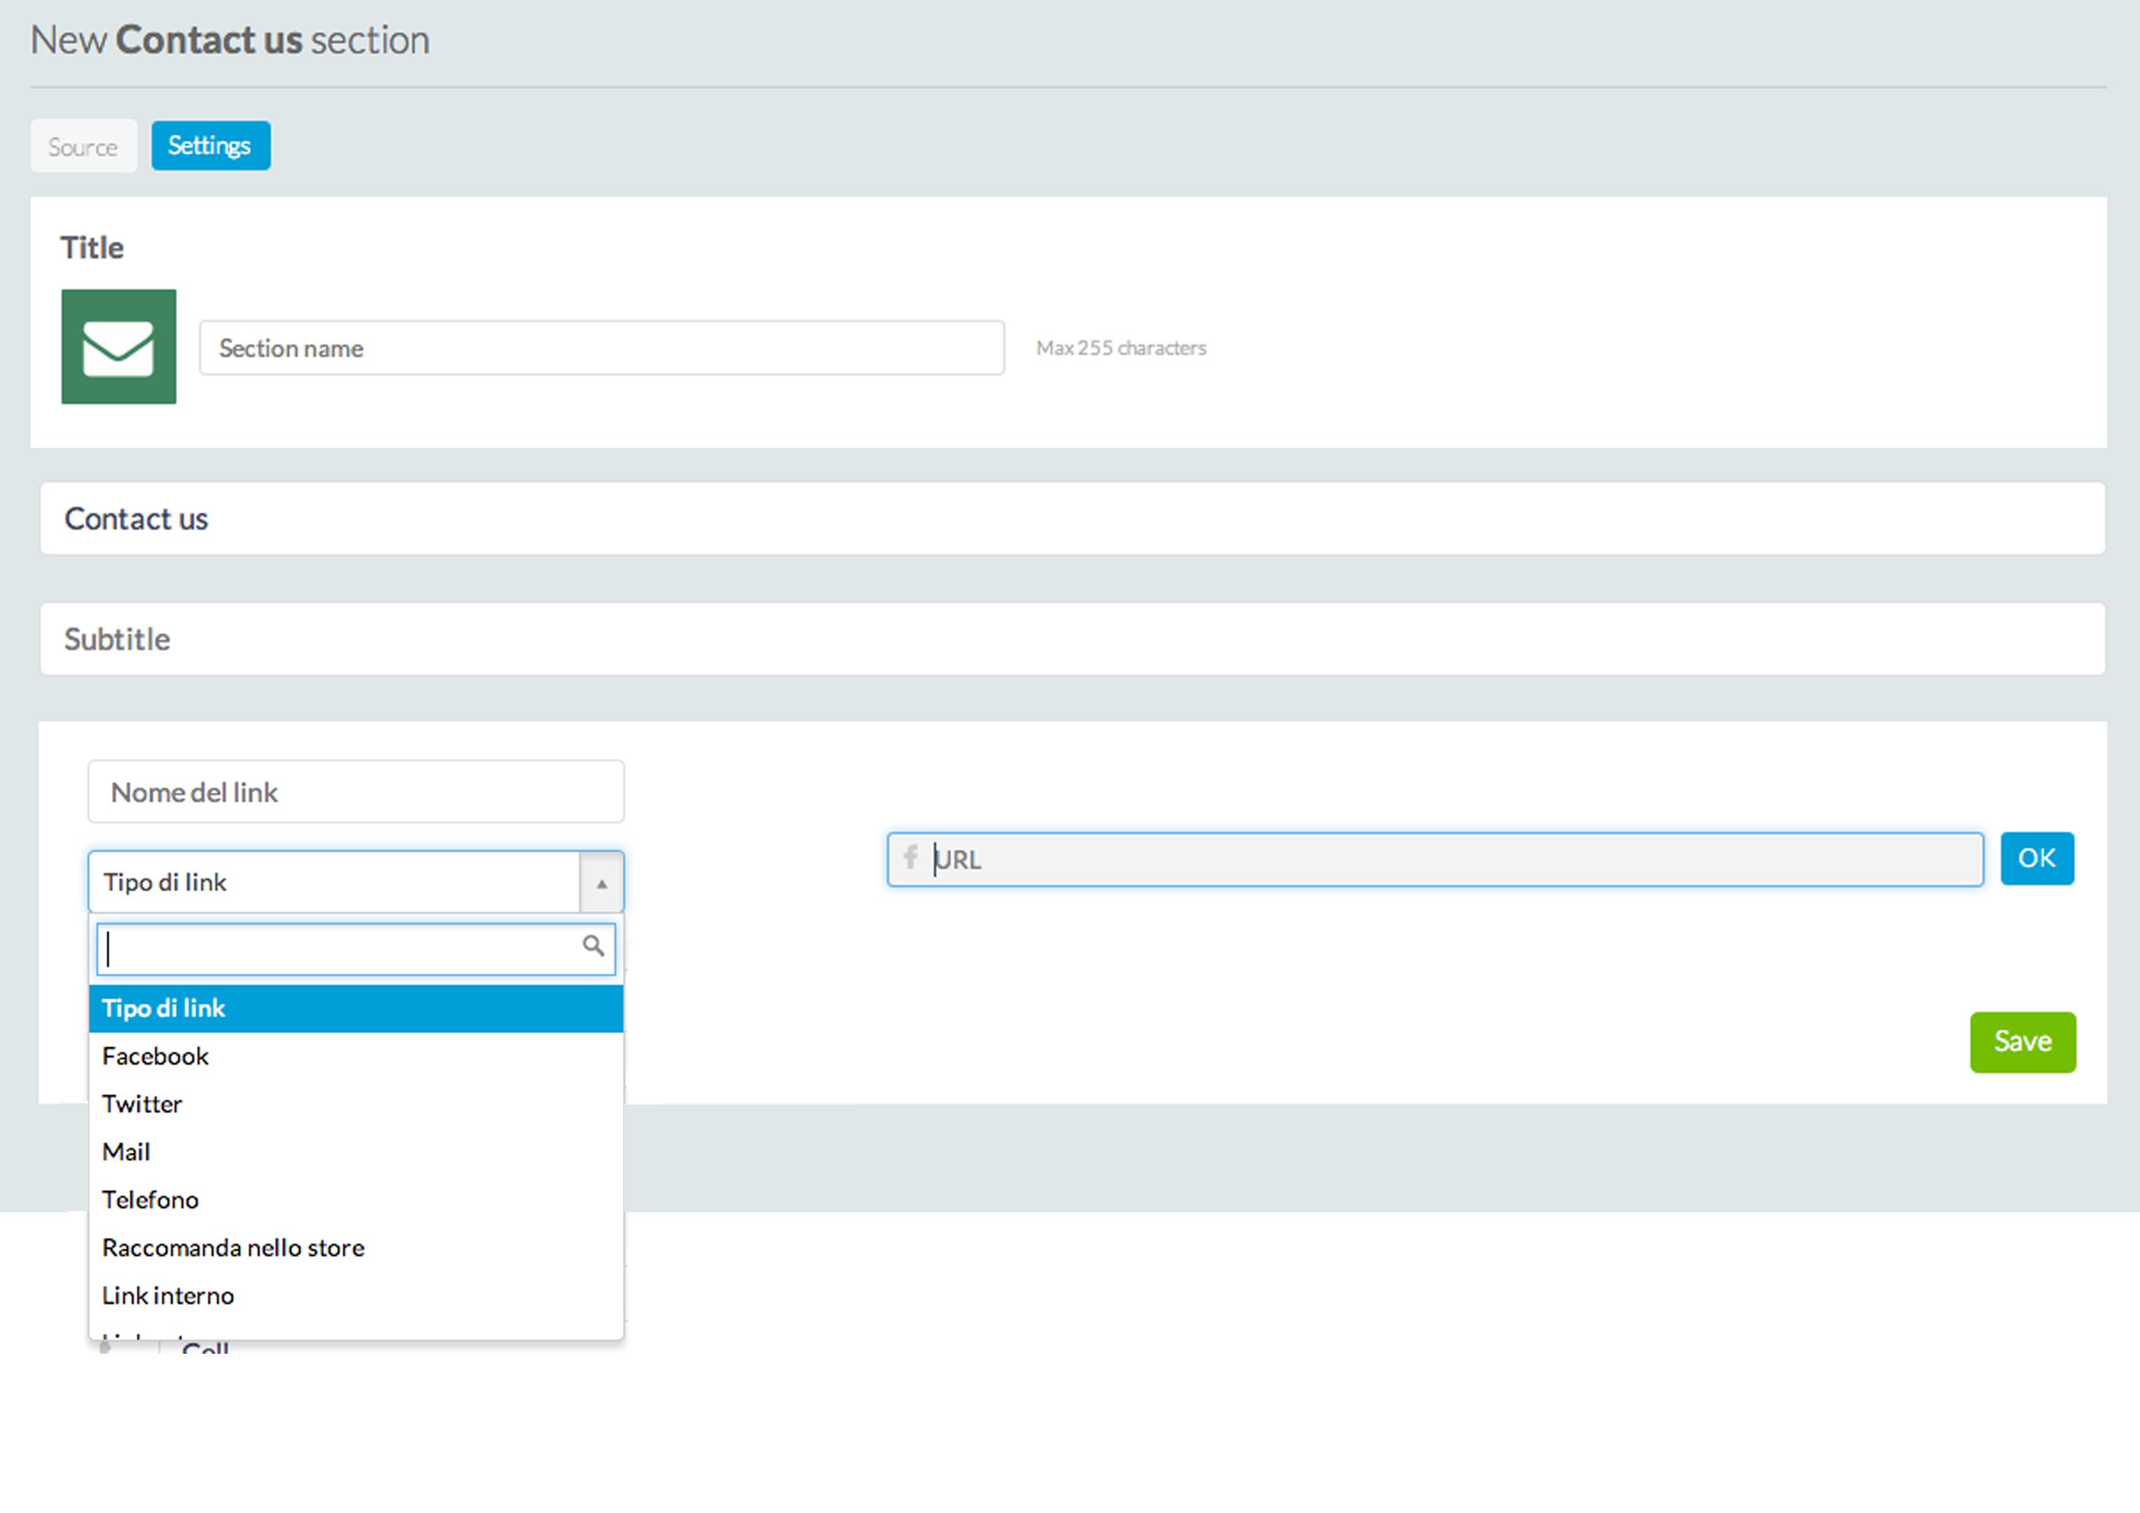The image size is (2140, 1513).
Task: Click the Nome del link field
Action: [x=355, y=791]
